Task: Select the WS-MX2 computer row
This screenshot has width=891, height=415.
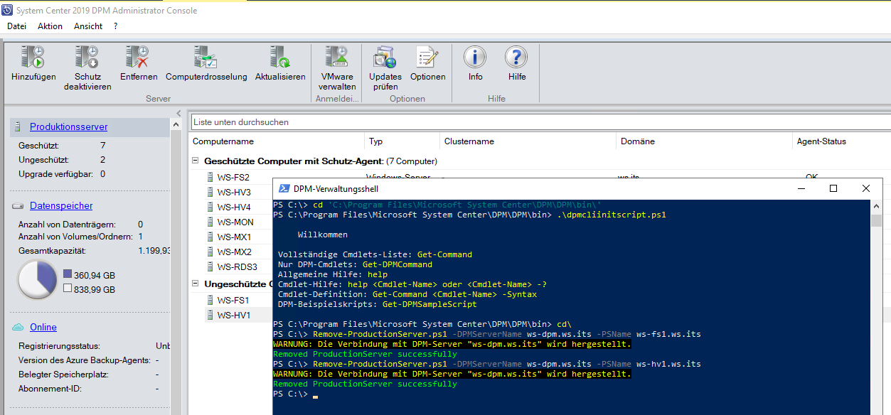Action: [x=233, y=252]
